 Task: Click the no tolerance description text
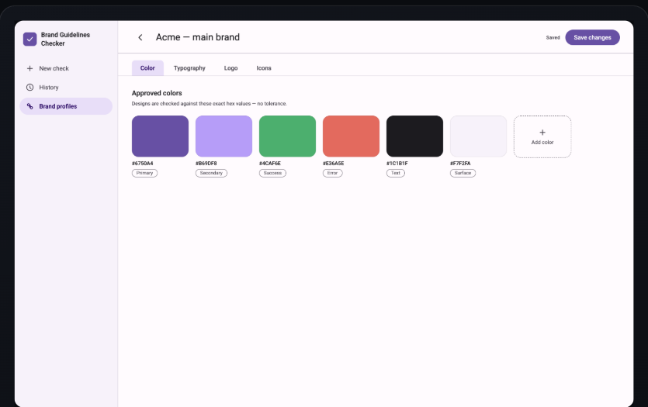click(209, 104)
